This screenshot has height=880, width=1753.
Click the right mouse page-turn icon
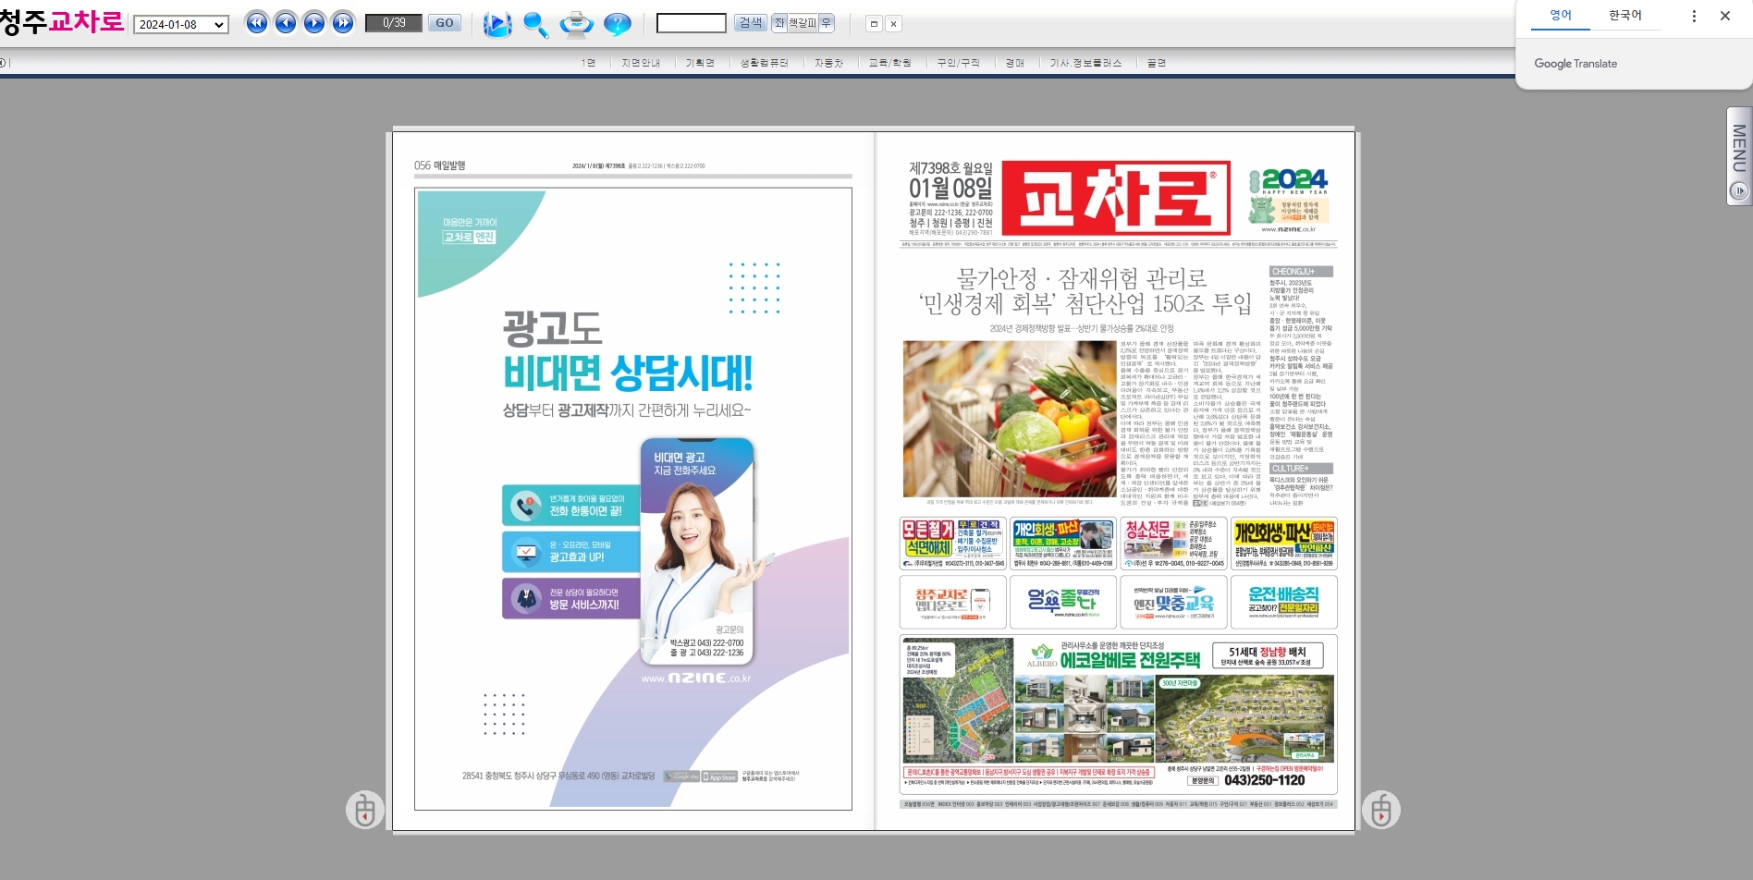tap(1380, 811)
